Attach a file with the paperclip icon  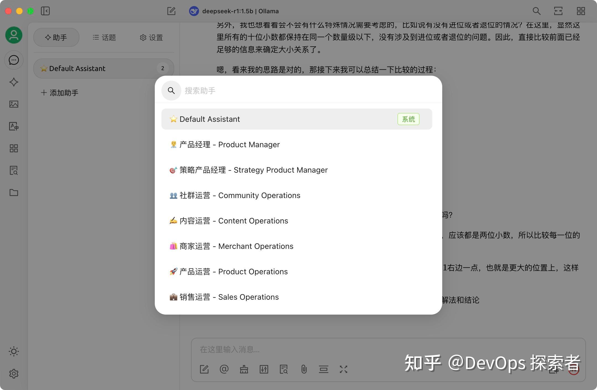(x=304, y=369)
